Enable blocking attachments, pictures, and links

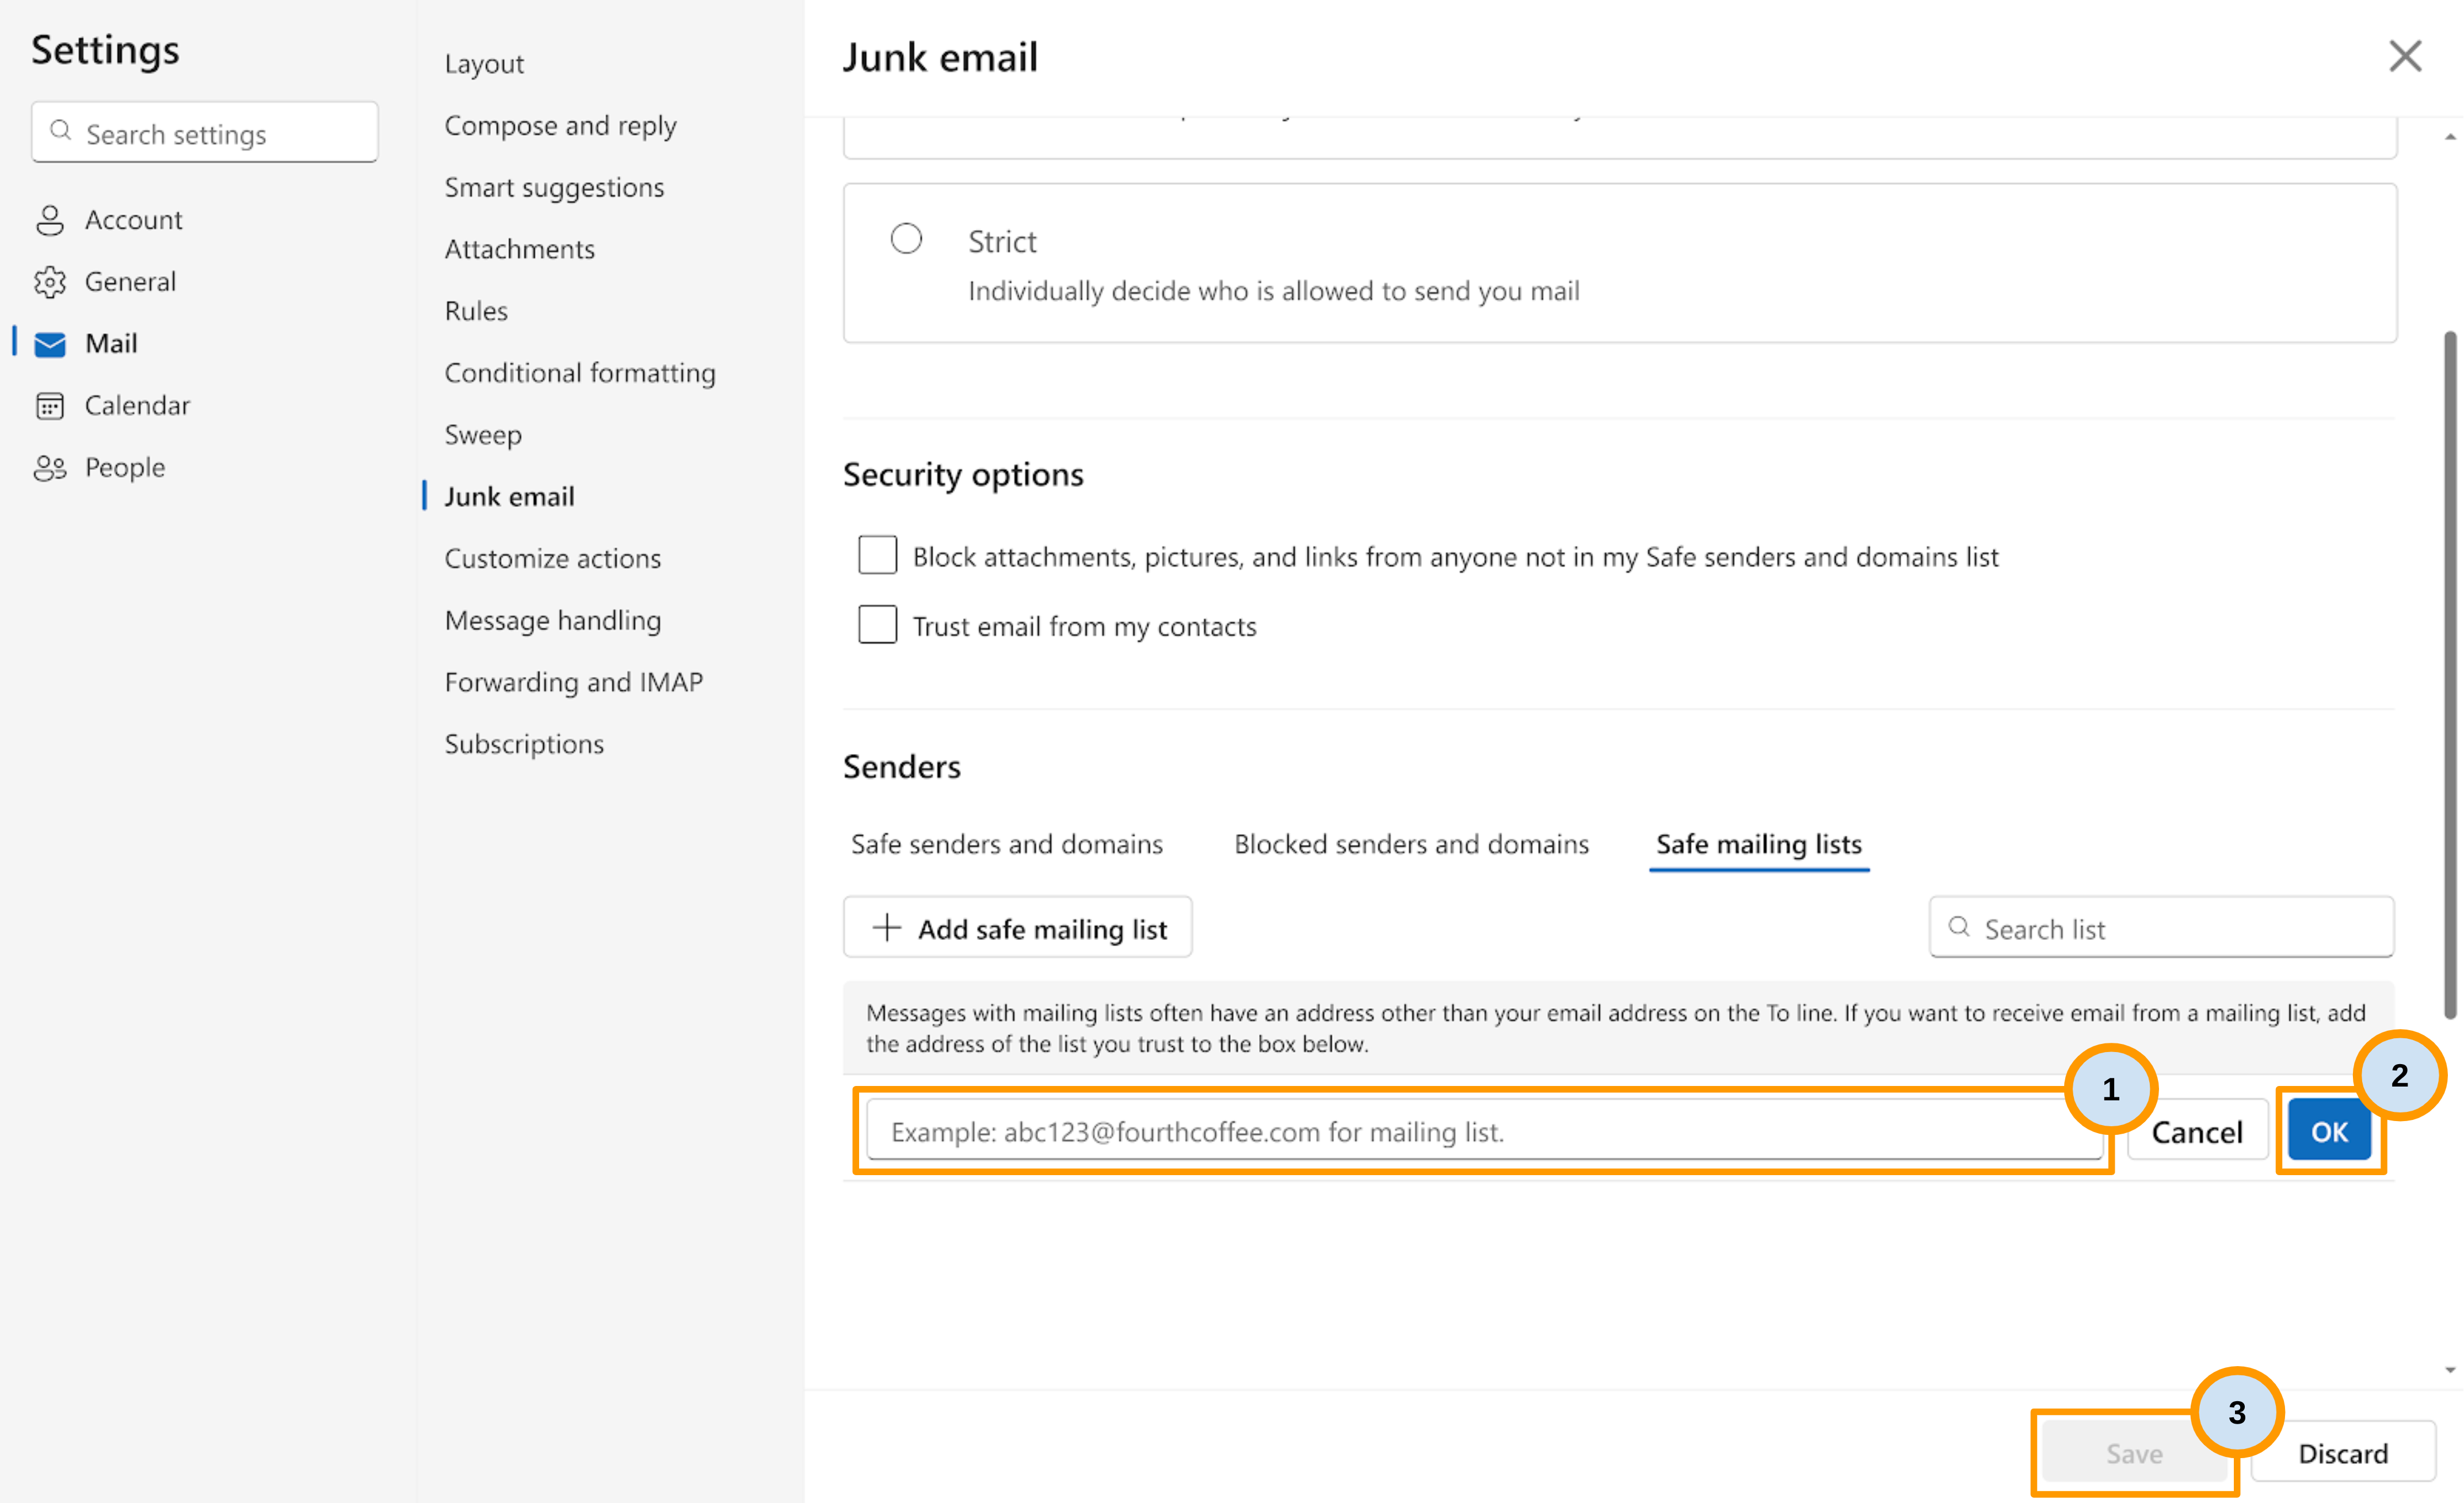coord(877,556)
